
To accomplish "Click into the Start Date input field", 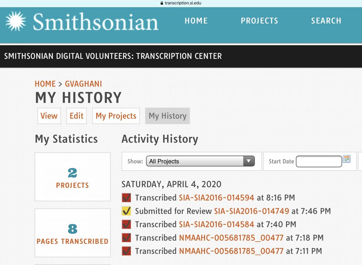I will point(319,161).
